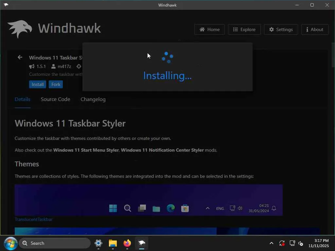The height and width of the screenshot is (251, 335).
Task: Click the Themes heading
Action: pos(27,164)
